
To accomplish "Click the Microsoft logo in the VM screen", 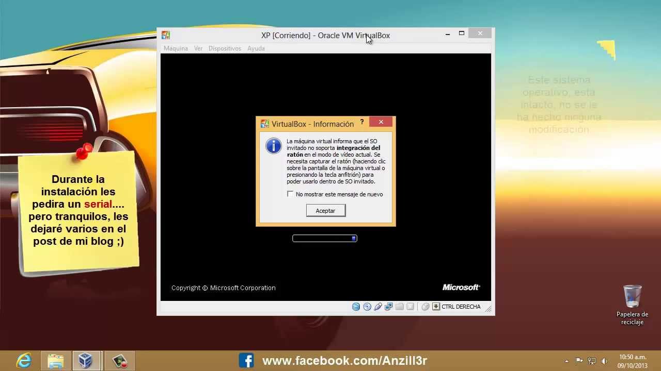I will click(461, 287).
